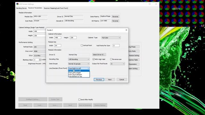The width and height of the screenshot is (205, 115).
Task: Open the Data Groups dropdown
Action: tap(79, 64)
